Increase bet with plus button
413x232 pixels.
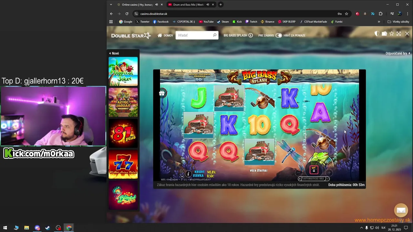click(x=329, y=173)
